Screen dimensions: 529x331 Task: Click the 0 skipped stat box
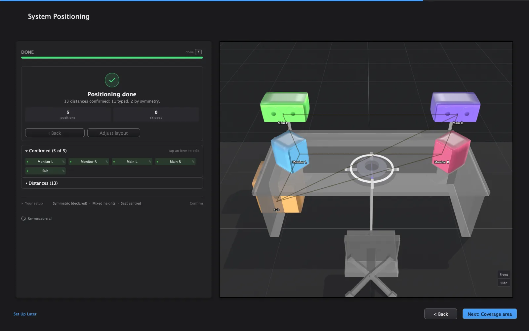(156, 115)
